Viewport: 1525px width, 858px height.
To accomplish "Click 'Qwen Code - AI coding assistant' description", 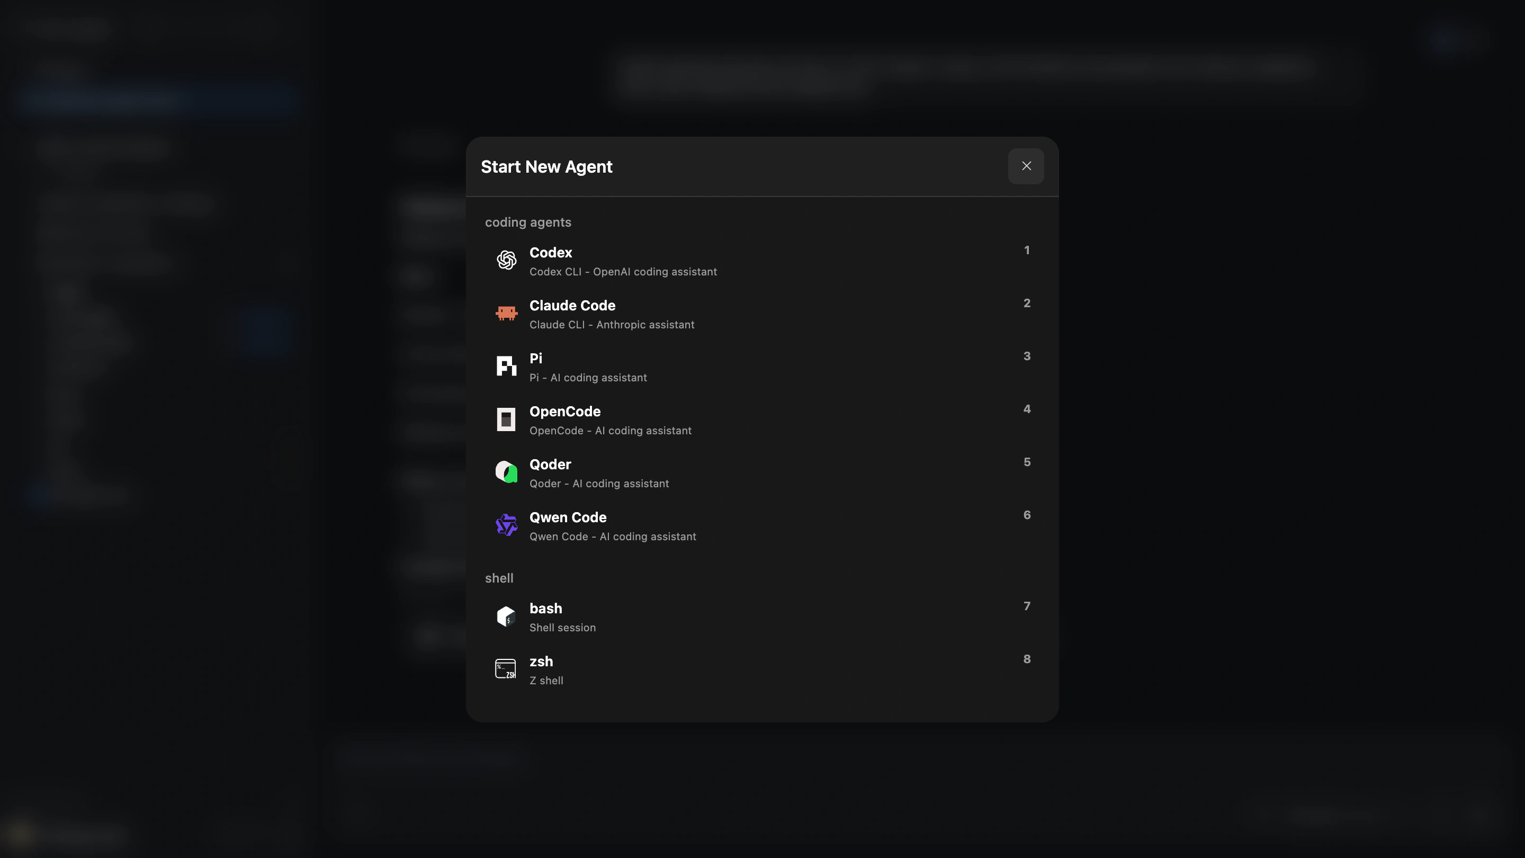I will tap(613, 537).
